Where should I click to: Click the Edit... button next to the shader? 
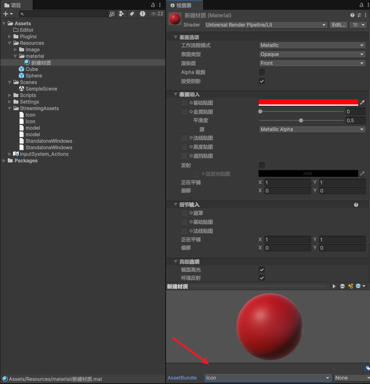339,24
